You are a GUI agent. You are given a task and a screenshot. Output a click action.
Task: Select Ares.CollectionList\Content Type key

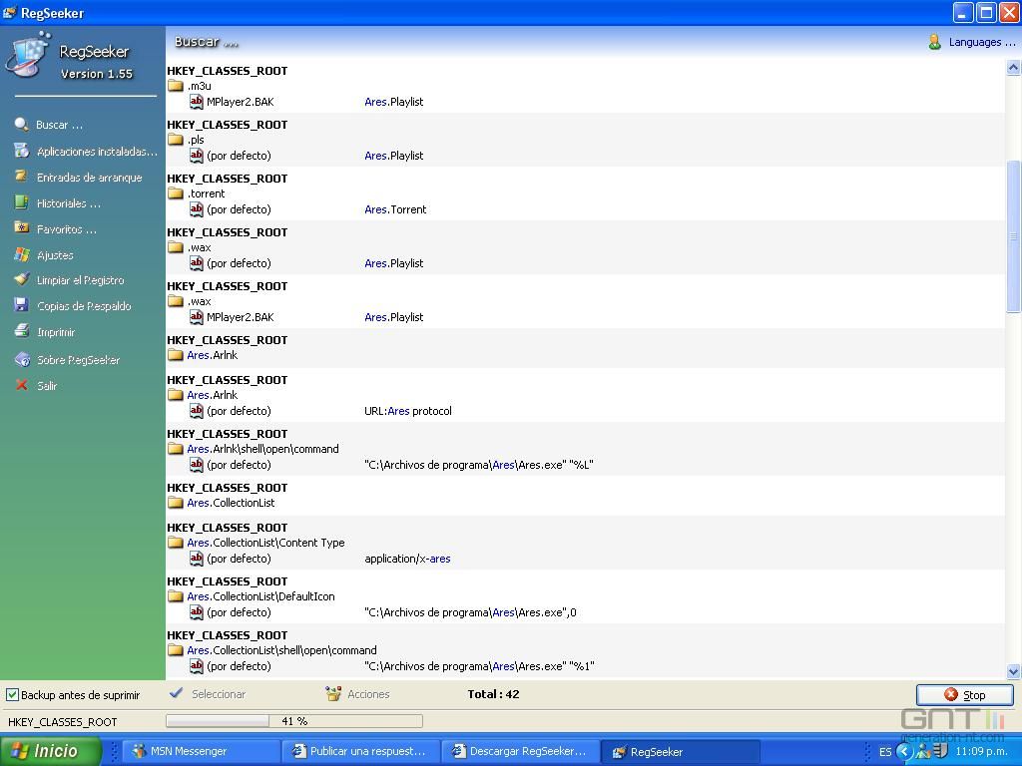265,543
